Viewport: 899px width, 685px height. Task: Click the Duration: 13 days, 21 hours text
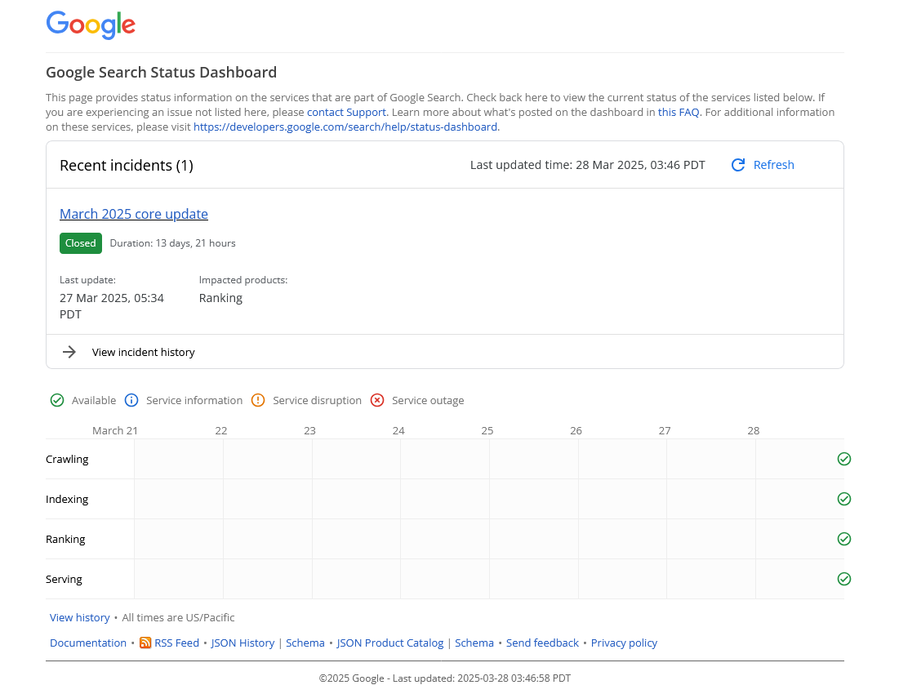(x=172, y=243)
